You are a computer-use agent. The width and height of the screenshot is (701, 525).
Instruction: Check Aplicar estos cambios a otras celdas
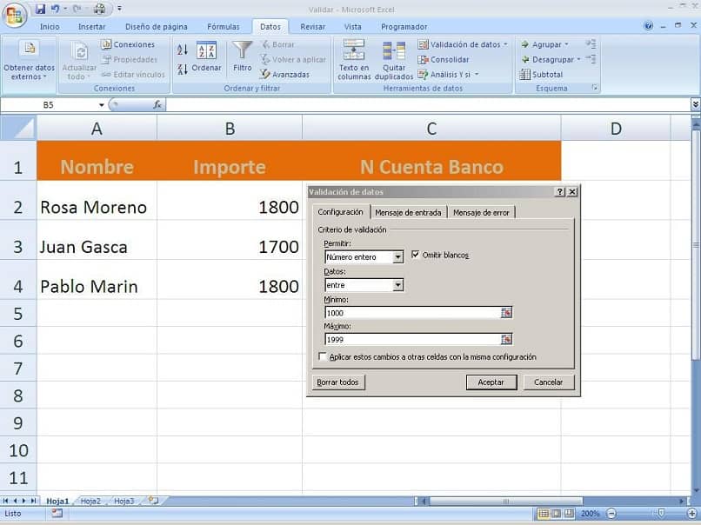323,356
